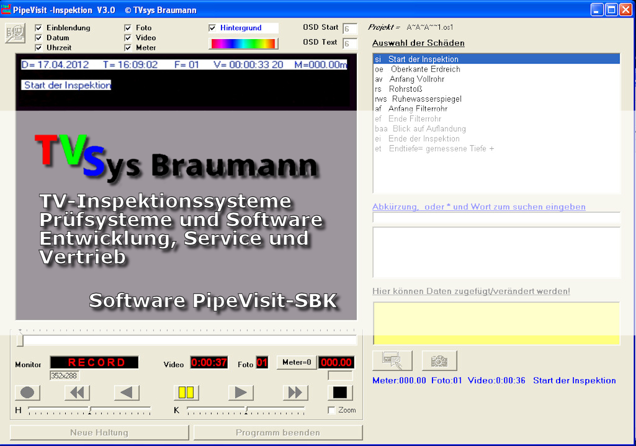This screenshot has width=636, height=446.
Task: Select 'rs Rohrstoß' entry
Action: point(497,89)
